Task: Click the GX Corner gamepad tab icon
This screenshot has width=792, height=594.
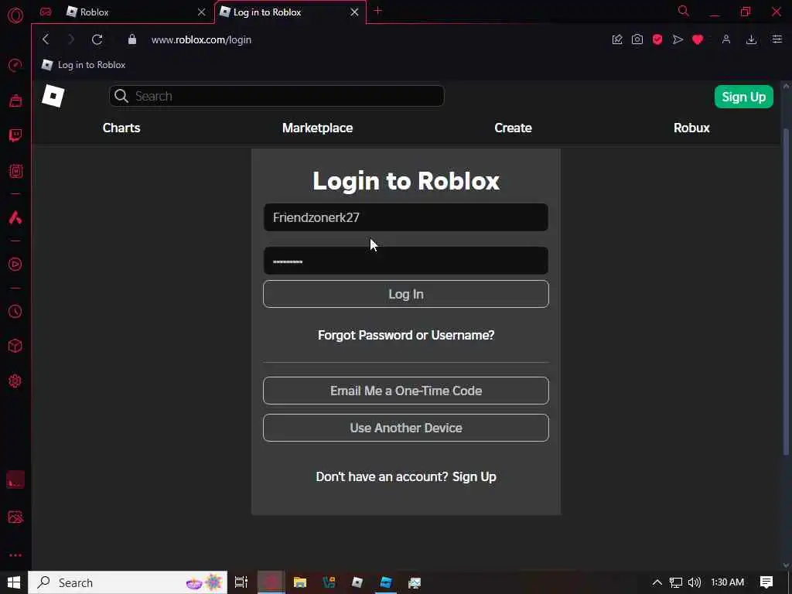Action: pos(46,12)
